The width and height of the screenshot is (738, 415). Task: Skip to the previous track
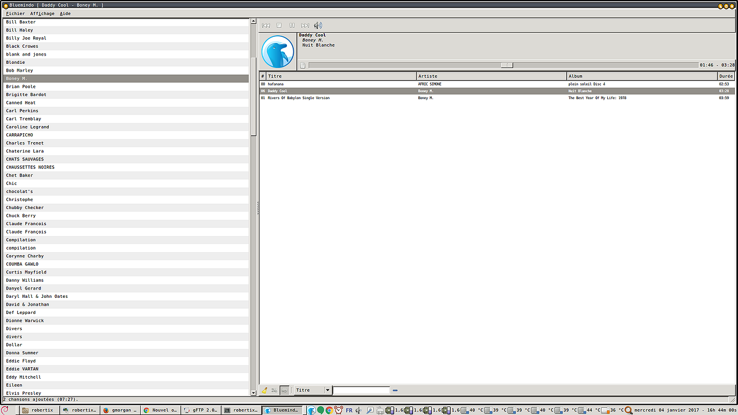[x=266, y=25]
